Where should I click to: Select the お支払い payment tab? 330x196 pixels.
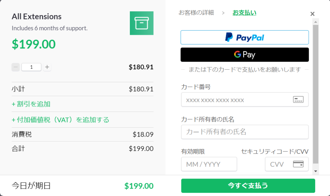[244, 13]
